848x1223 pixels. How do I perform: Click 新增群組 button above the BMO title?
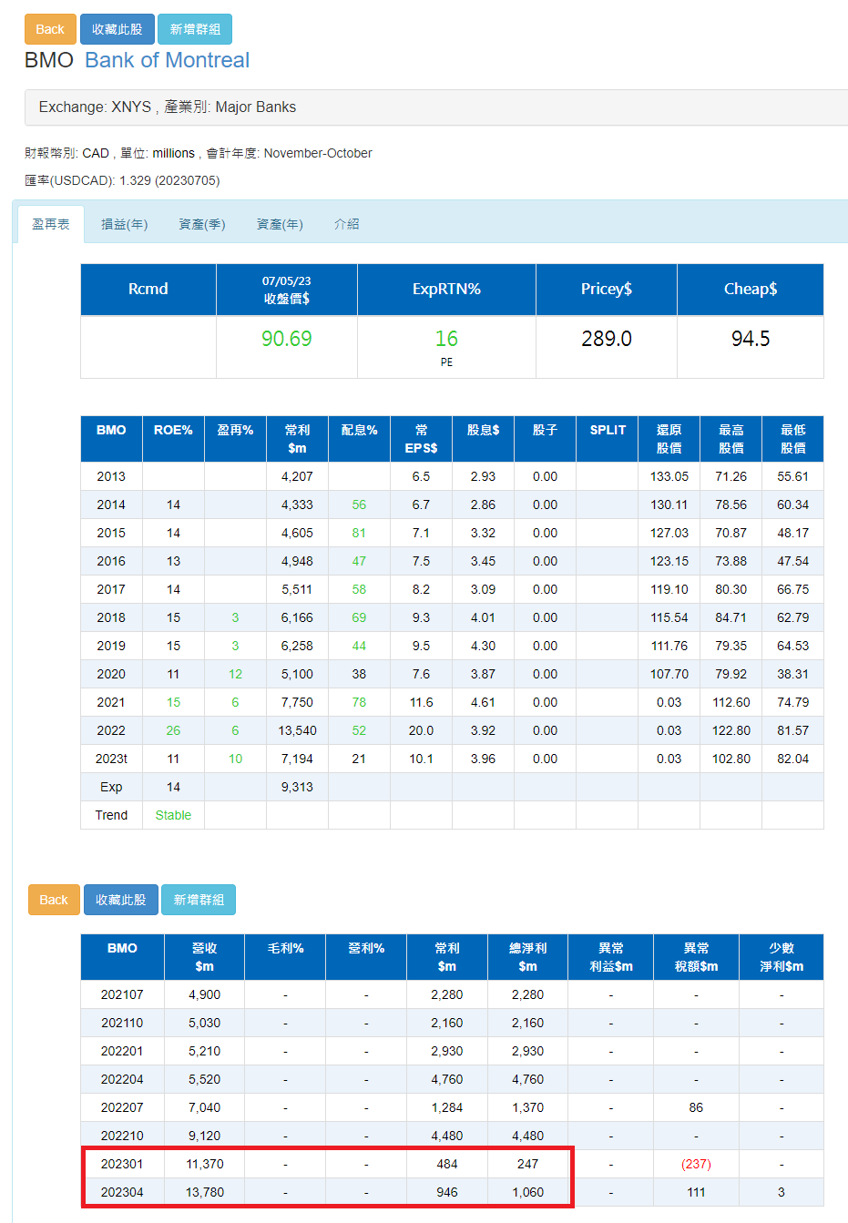195,29
